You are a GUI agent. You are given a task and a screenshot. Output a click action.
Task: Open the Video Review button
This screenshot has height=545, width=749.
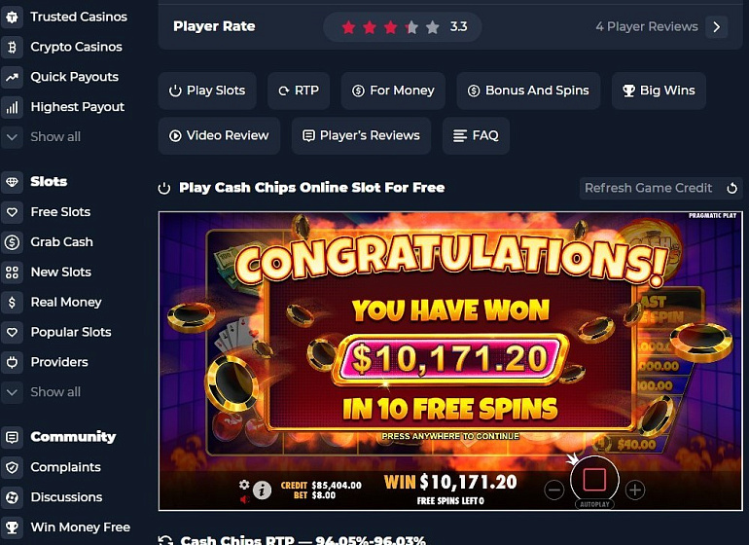pos(219,136)
